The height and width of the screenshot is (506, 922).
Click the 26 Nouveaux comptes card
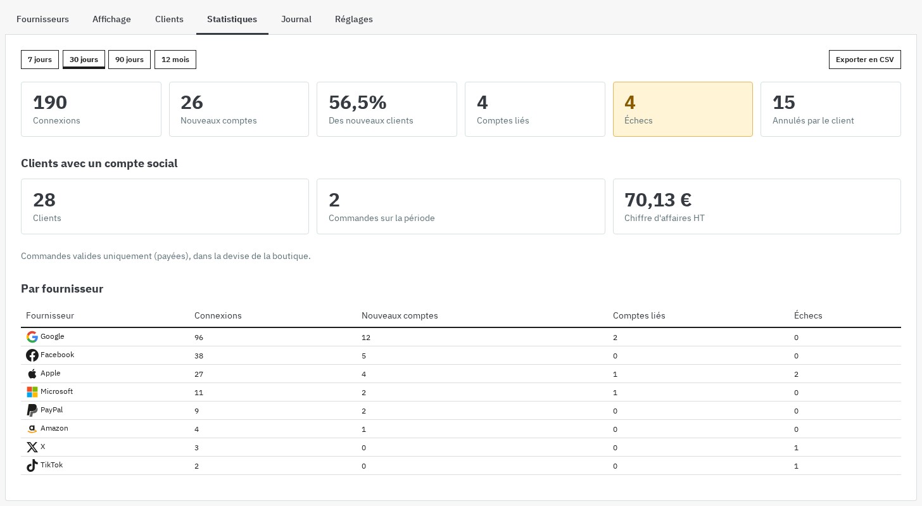point(239,109)
